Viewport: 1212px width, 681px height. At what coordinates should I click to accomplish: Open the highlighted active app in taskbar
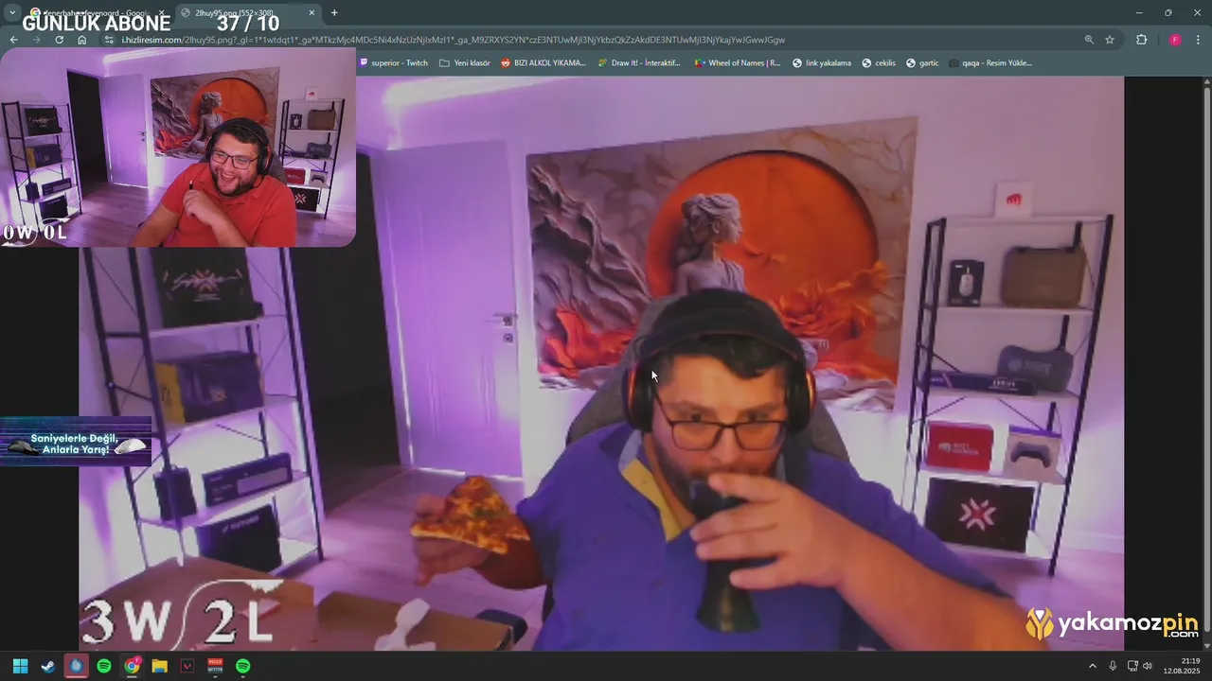coord(76,666)
